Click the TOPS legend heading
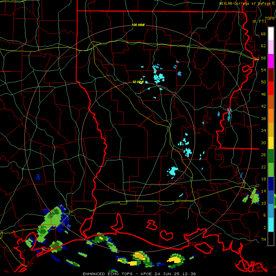This screenshot has height=276, width=276. (270, 18)
